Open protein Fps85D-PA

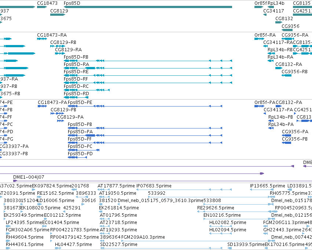[80, 132]
